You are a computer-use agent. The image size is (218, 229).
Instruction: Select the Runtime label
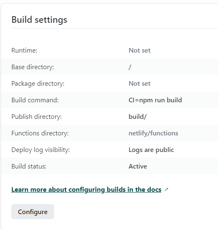pos(24,51)
